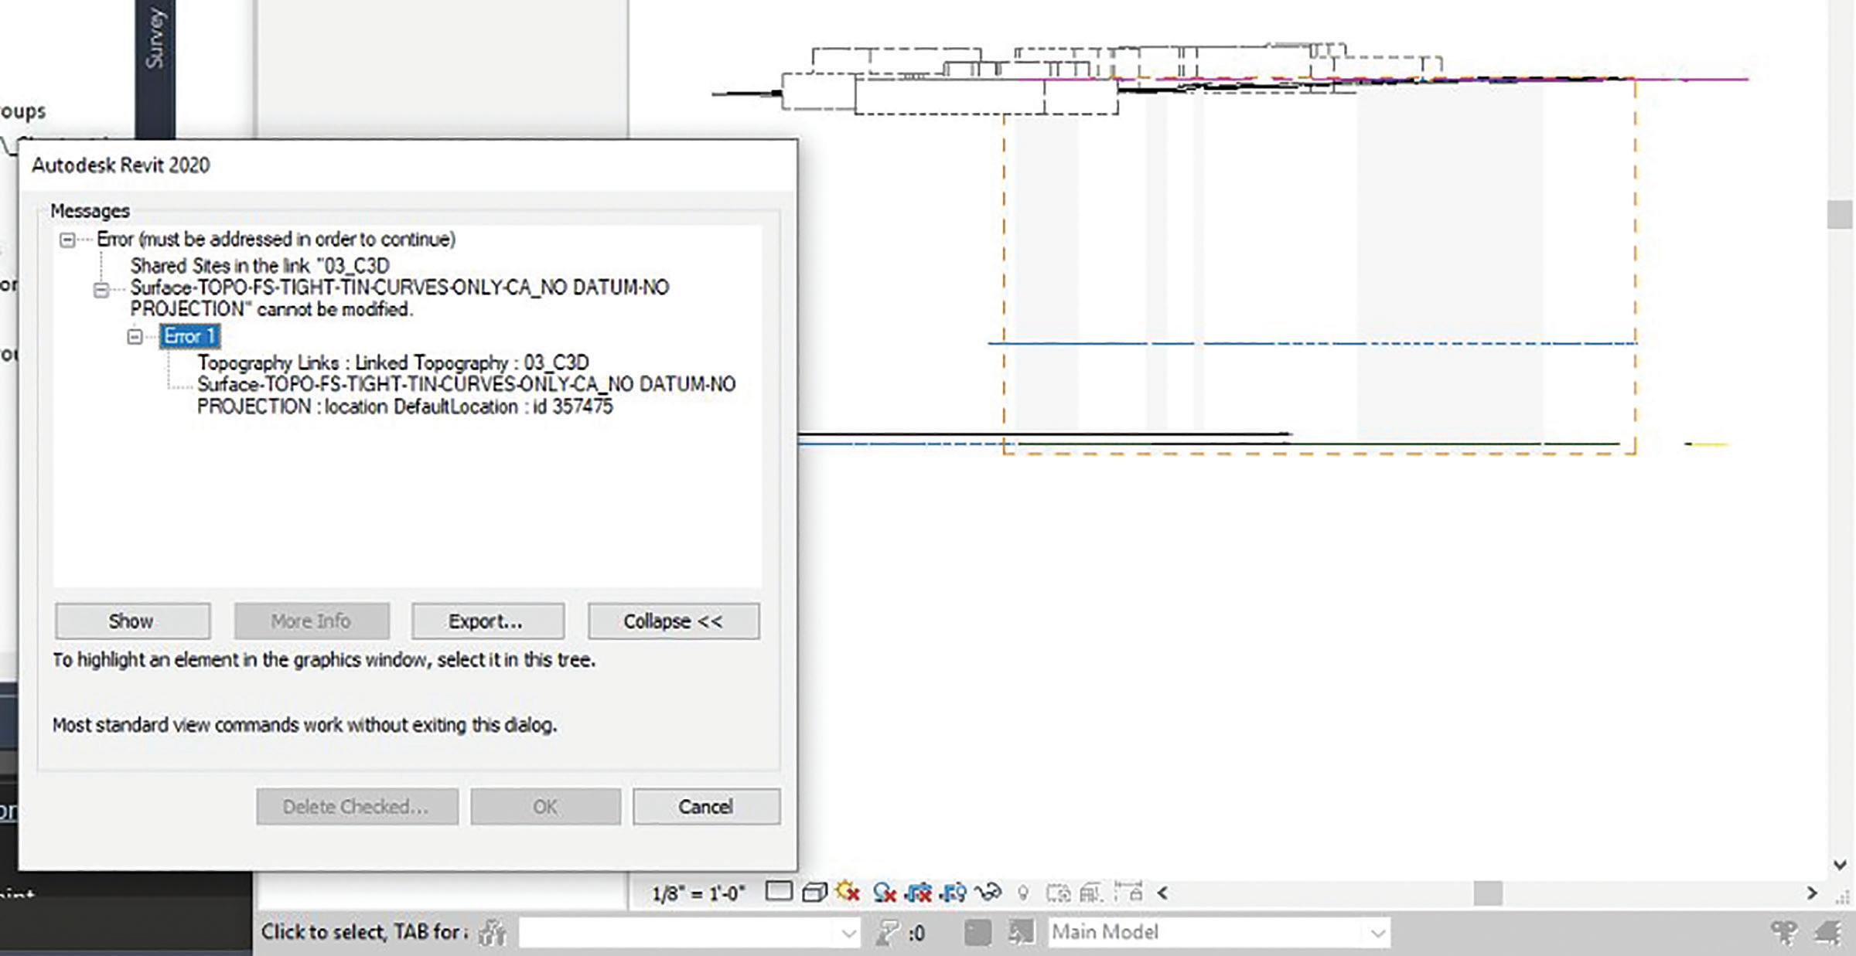Toggle the Sun Path icon
This screenshot has height=956, width=1856.
click(x=848, y=893)
